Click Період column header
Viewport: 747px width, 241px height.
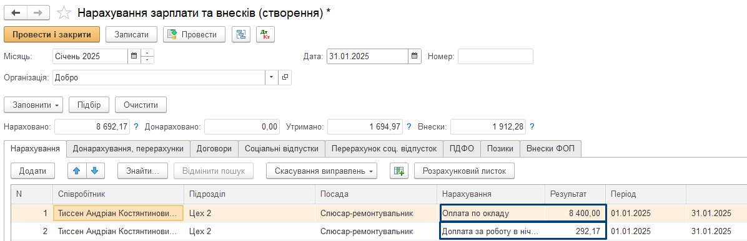[646, 194]
